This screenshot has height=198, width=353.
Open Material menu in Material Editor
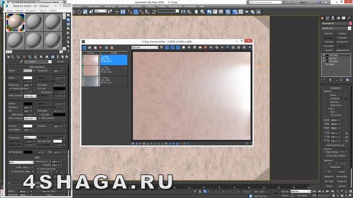tap(19, 10)
